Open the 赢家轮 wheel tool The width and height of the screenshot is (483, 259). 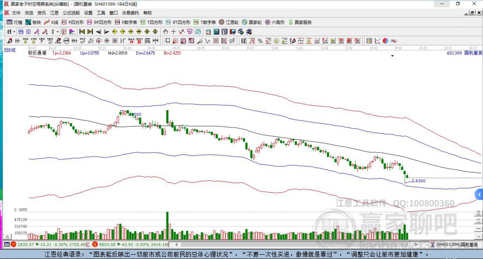point(252,22)
